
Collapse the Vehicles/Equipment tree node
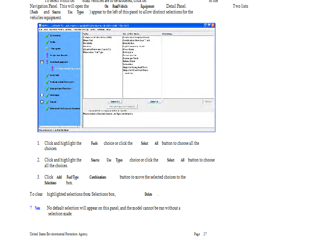pos(42,62)
